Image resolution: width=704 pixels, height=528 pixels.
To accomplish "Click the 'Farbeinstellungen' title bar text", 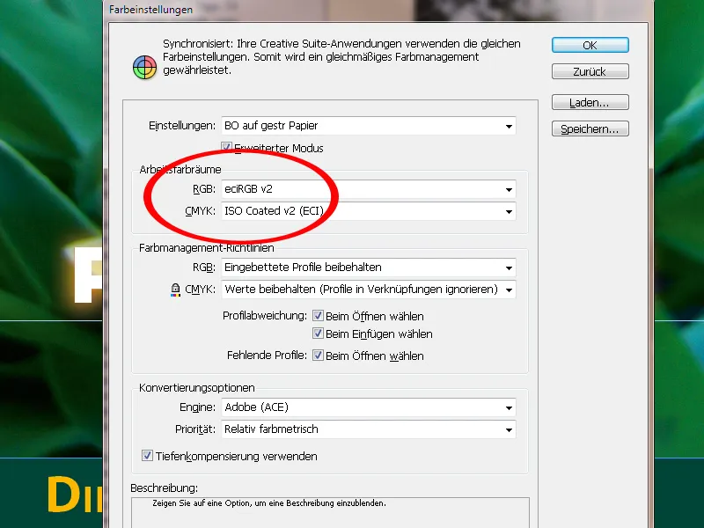I will [150, 10].
